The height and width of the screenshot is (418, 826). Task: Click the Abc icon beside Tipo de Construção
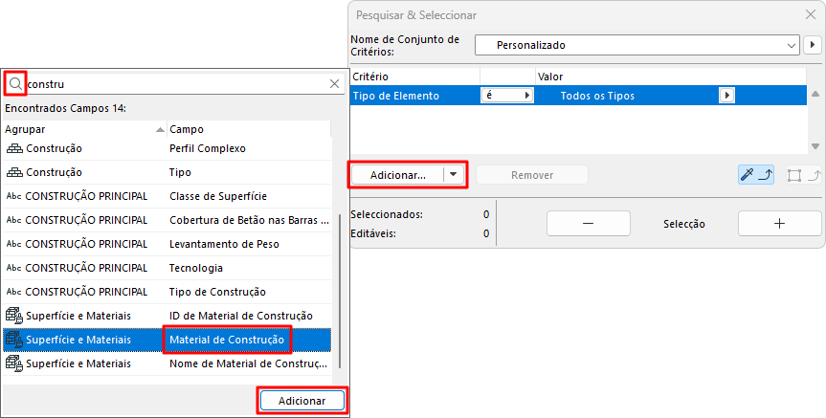tap(13, 292)
